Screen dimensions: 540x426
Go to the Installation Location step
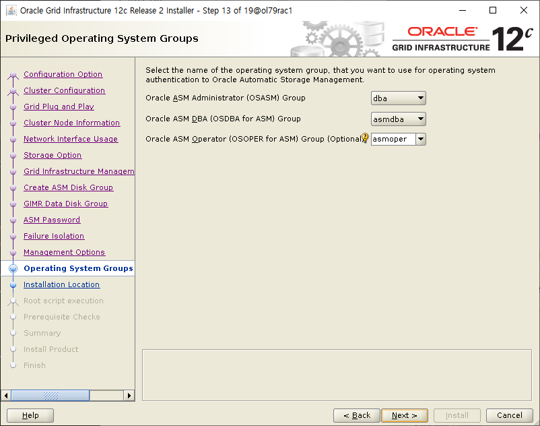tap(62, 284)
